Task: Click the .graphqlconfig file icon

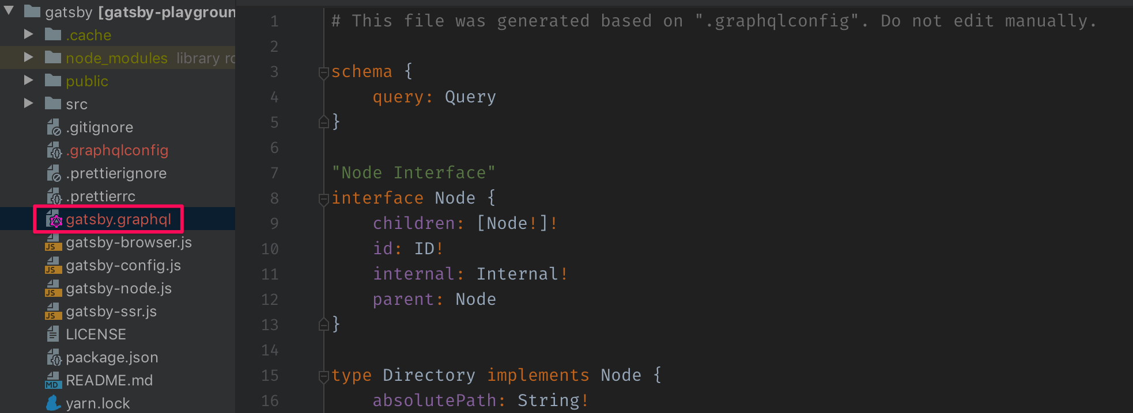Action: coord(54,150)
